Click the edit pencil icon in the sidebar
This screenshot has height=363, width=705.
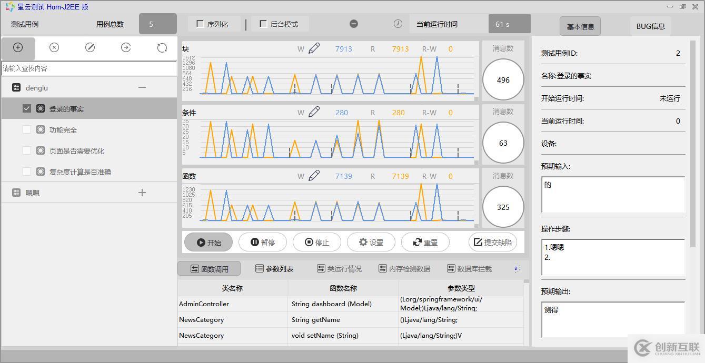tap(90, 47)
